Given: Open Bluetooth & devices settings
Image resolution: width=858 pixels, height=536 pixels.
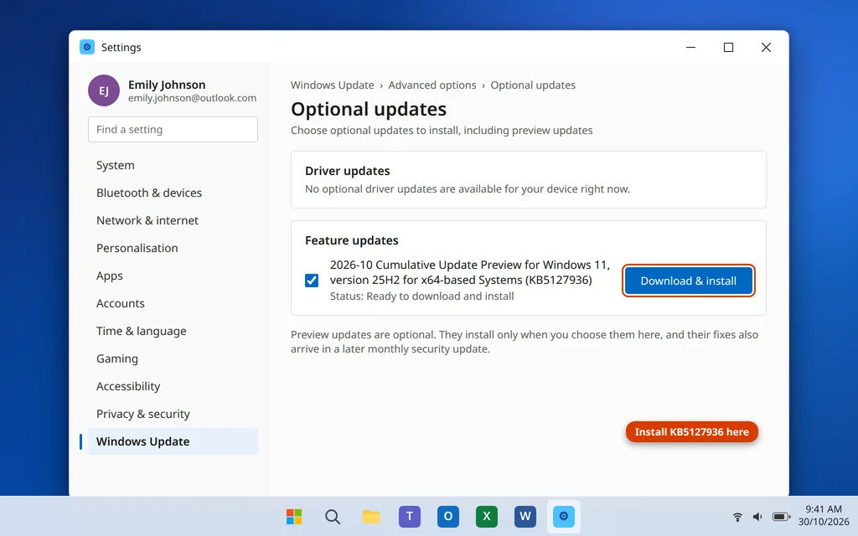Looking at the screenshot, I should tap(173, 193).
